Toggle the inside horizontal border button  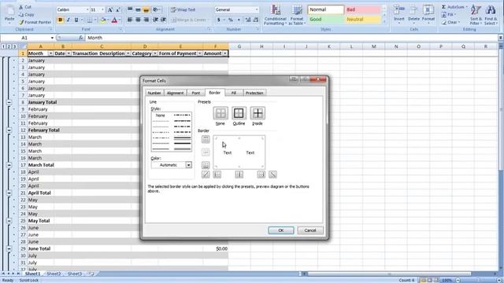[x=206, y=152]
